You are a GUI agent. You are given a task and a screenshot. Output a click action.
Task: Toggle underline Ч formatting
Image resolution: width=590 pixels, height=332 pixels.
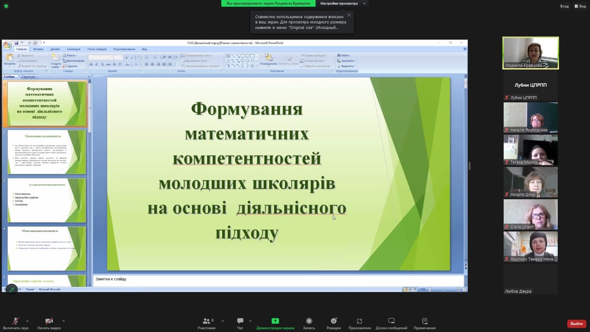click(102, 64)
